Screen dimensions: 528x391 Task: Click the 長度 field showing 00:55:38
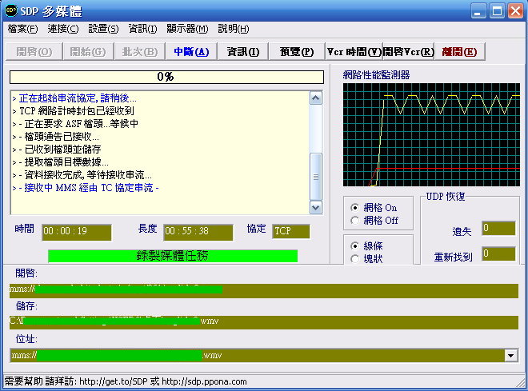coord(198,232)
